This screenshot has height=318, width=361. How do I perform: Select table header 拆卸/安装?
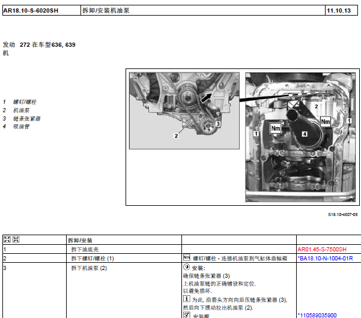tap(80, 241)
